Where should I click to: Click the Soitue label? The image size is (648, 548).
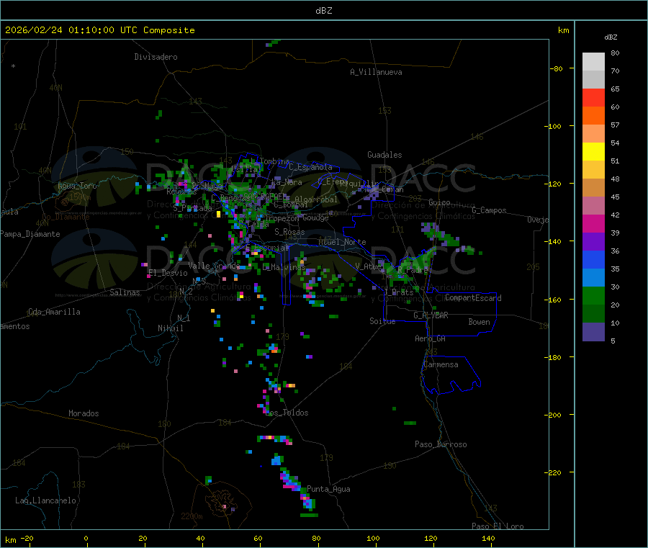(x=382, y=321)
